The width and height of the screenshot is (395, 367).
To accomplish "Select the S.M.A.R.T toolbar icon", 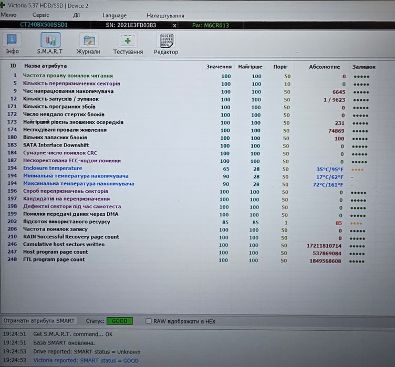I will click(x=50, y=44).
